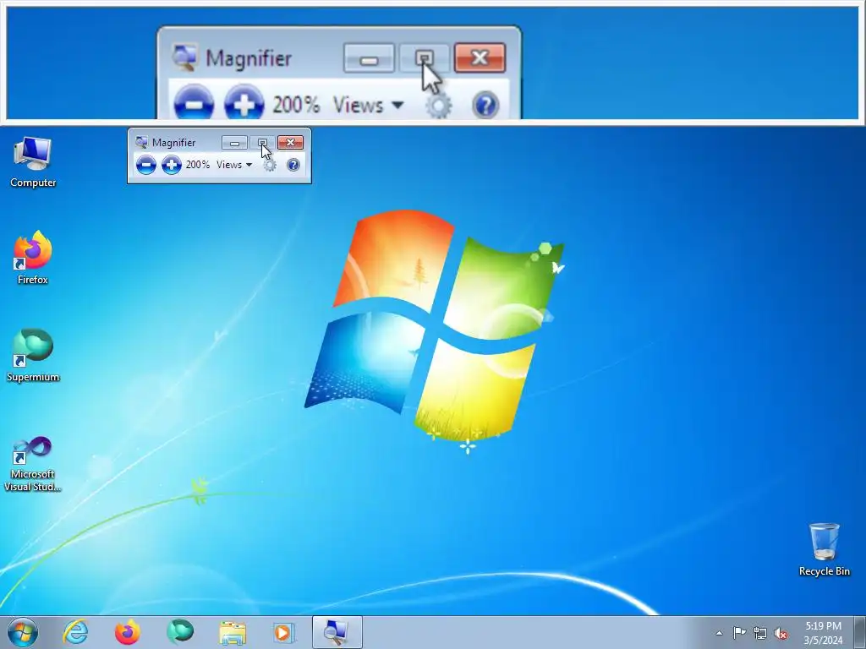Viewport: 866px width, 649px height.
Task: Click the Magnifier title icon in small window
Action: 141,142
